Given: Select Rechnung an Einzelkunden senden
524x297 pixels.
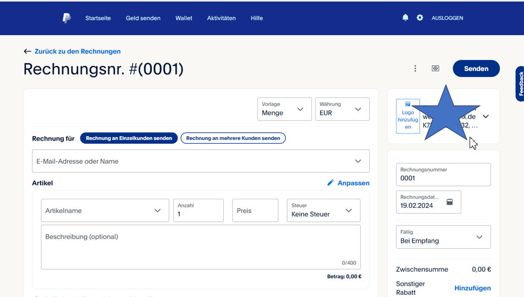Looking at the screenshot, I should (129, 138).
